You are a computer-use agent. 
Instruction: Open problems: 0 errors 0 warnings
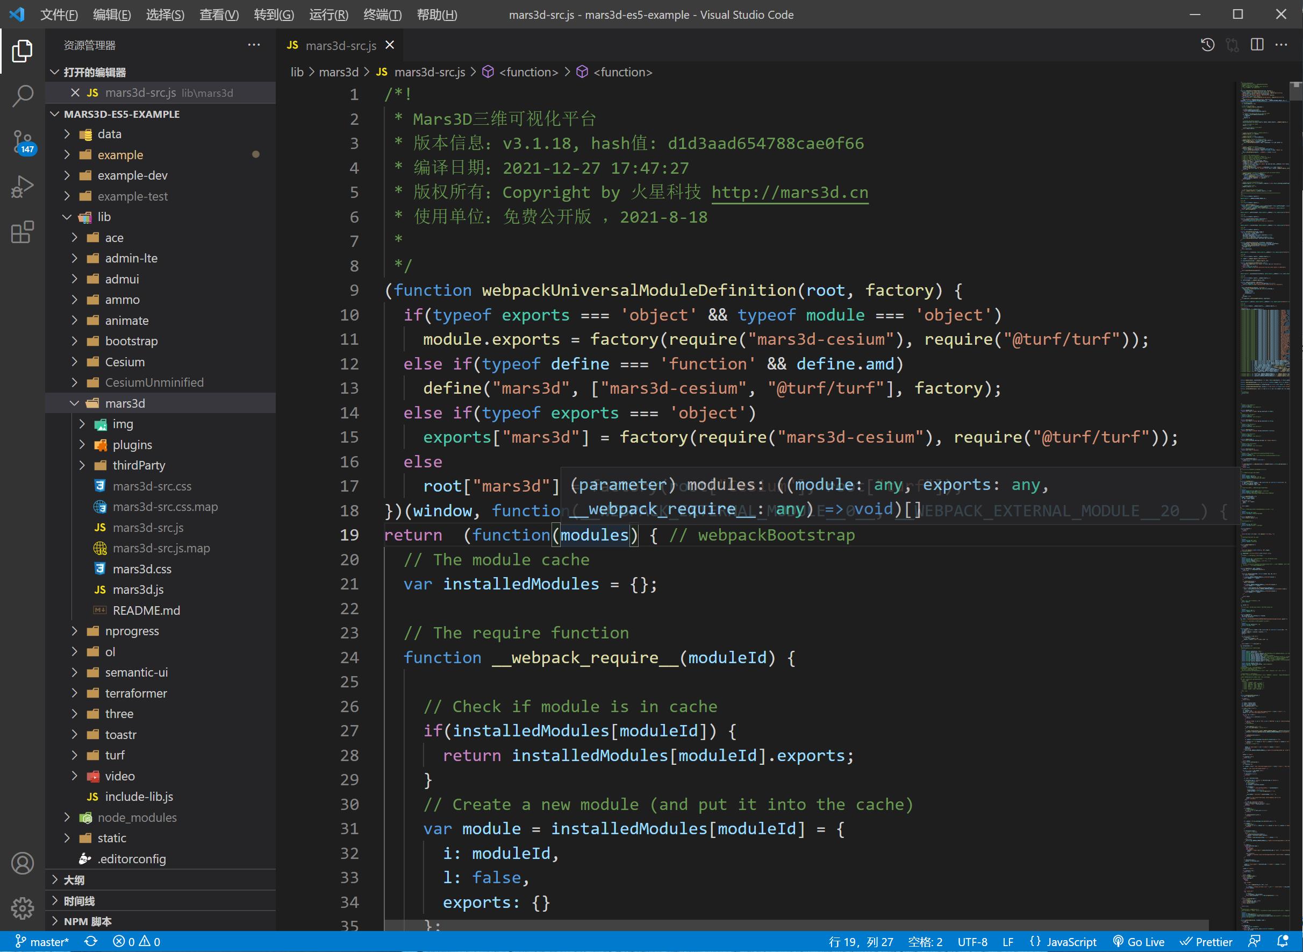click(x=137, y=942)
